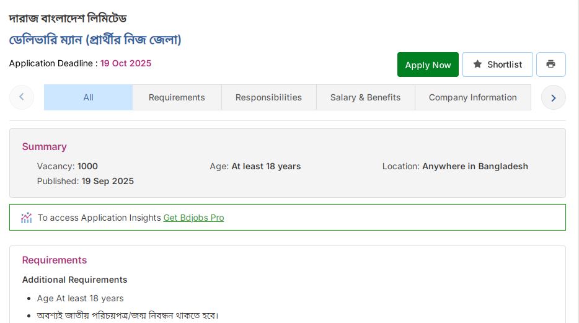This screenshot has width=579, height=323.
Task: Switch to the Requirements tab
Action: pyautogui.click(x=177, y=97)
